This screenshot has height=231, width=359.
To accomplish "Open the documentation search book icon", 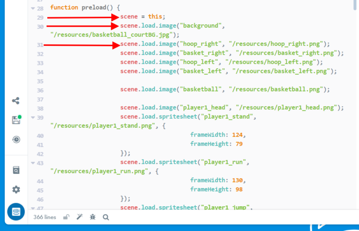I will [x=16, y=170].
